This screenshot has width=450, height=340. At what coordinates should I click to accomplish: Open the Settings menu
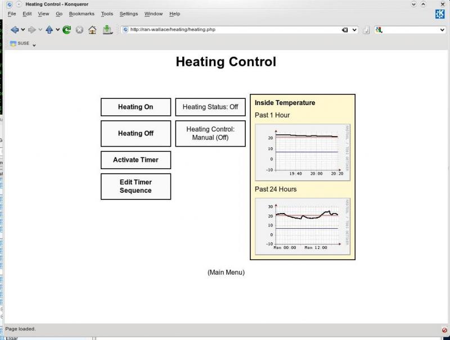[x=128, y=14]
